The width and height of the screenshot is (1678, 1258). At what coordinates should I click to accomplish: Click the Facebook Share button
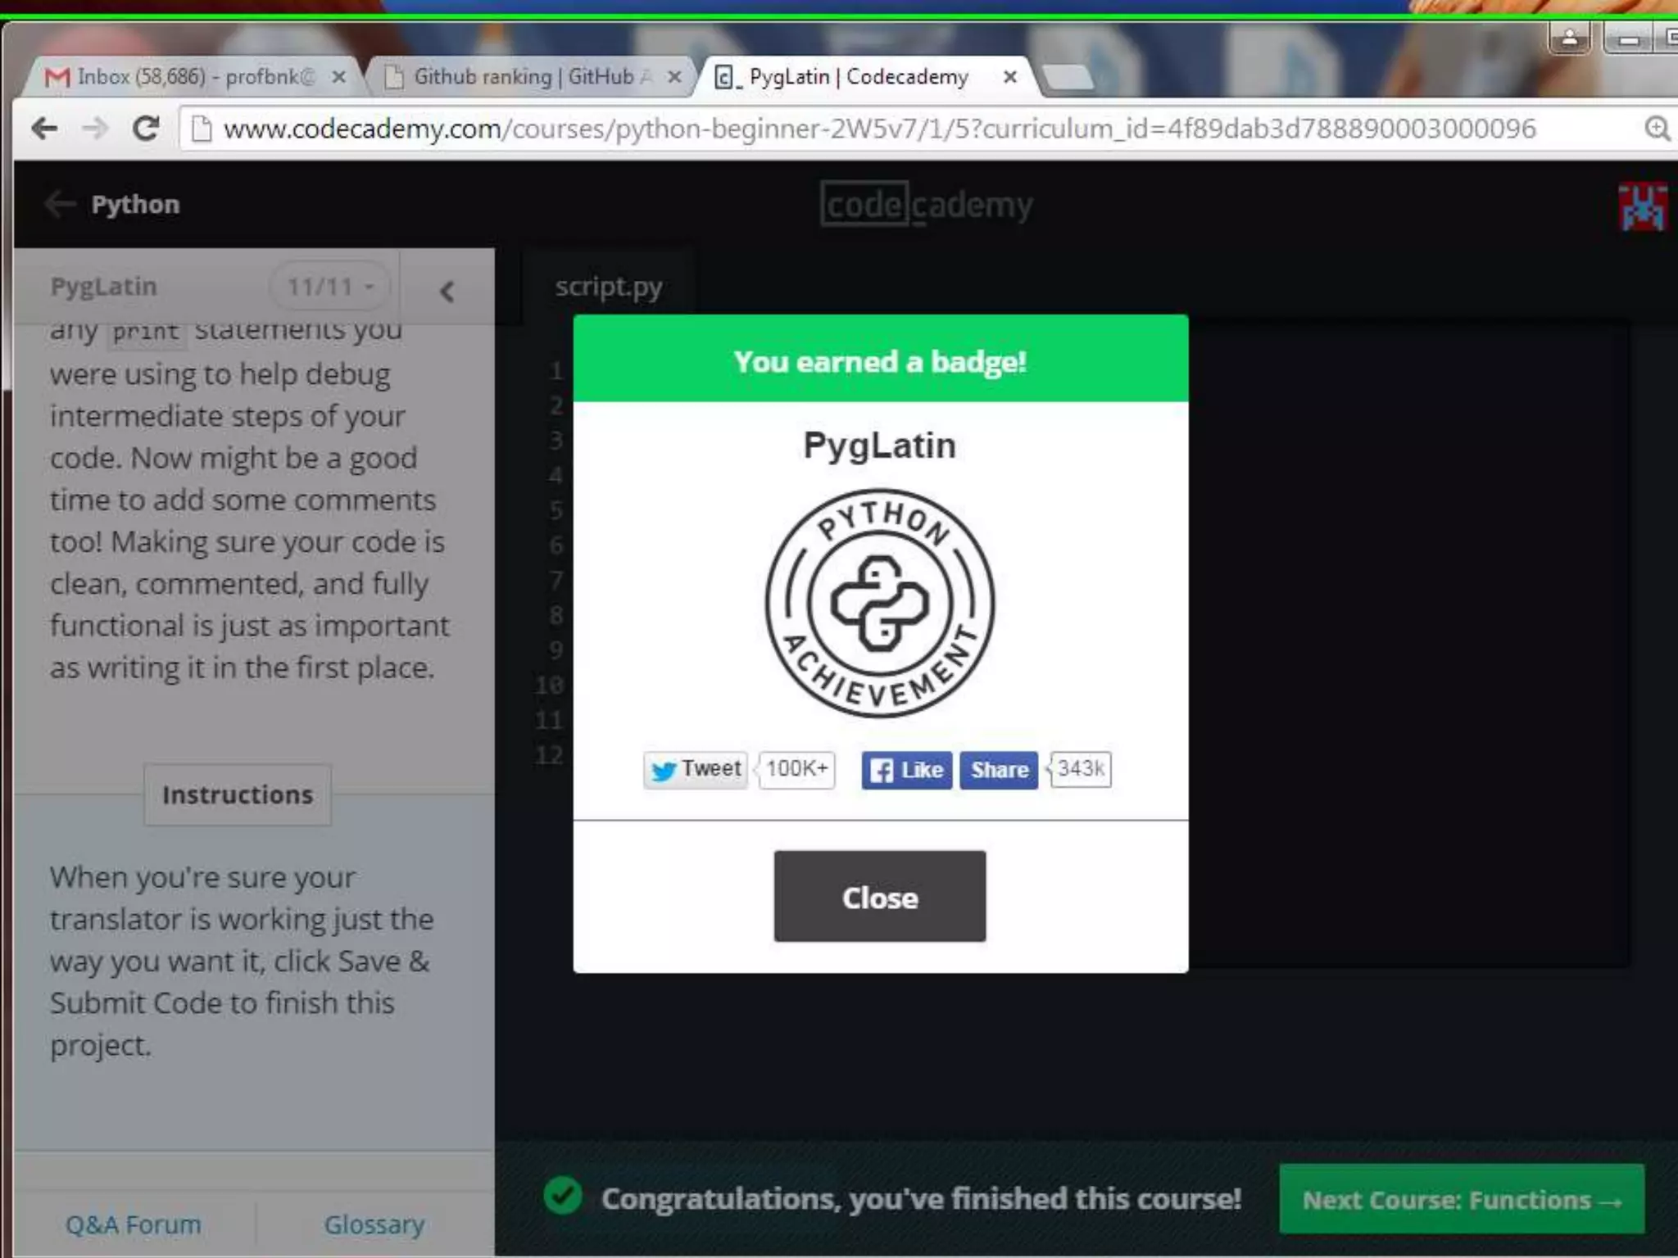tap(999, 770)
